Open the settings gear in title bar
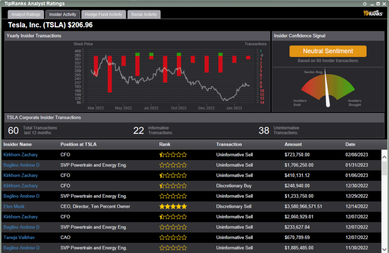 coord(365,4)
